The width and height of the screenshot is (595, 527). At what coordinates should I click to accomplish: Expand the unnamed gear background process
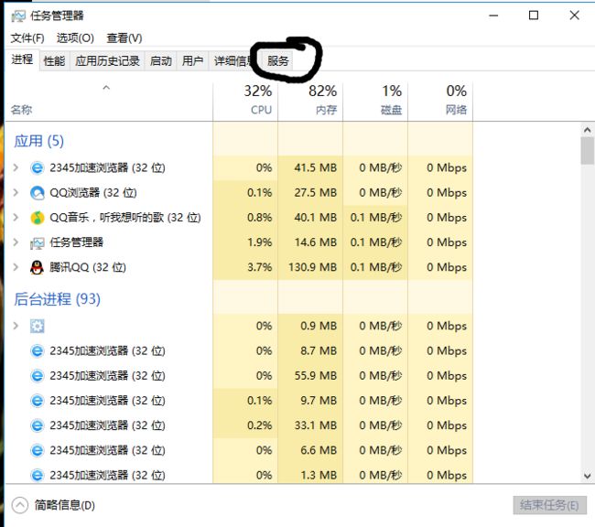coord(16,326)
